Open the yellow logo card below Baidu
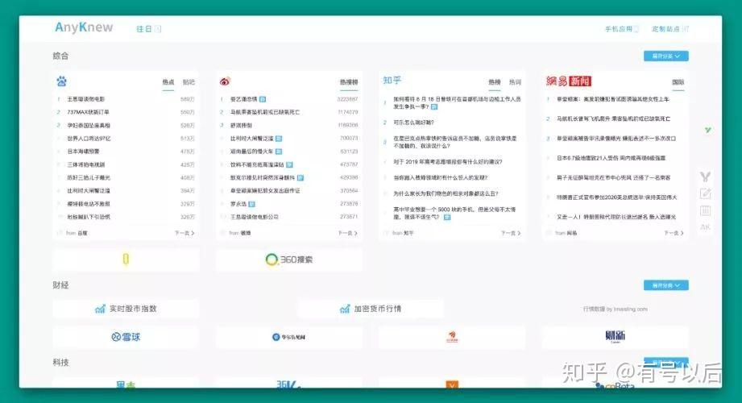 [126, 260]
